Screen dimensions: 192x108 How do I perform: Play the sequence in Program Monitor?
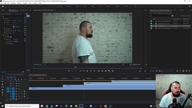point(87,71)
